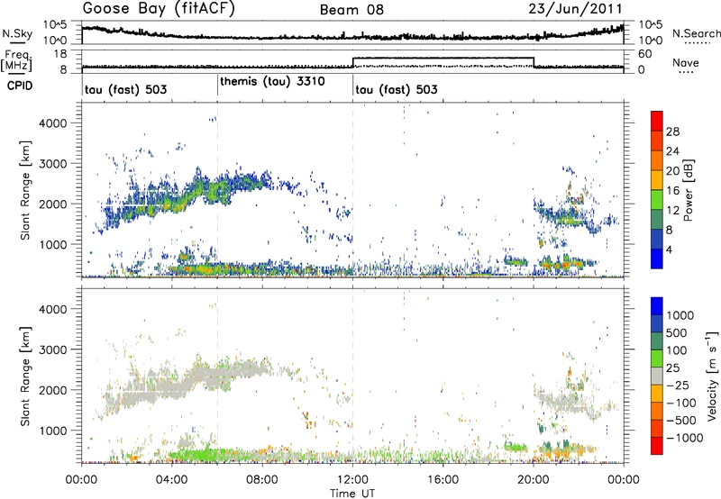The image size is (721, 499).
Task: Click the 18 tick on frequency axis
Action: [x=60, y=54]
